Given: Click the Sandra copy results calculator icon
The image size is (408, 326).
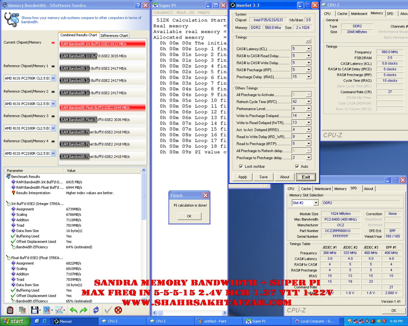Looking at the screenshot, I should pyautogui.click(x=22, y=310).
